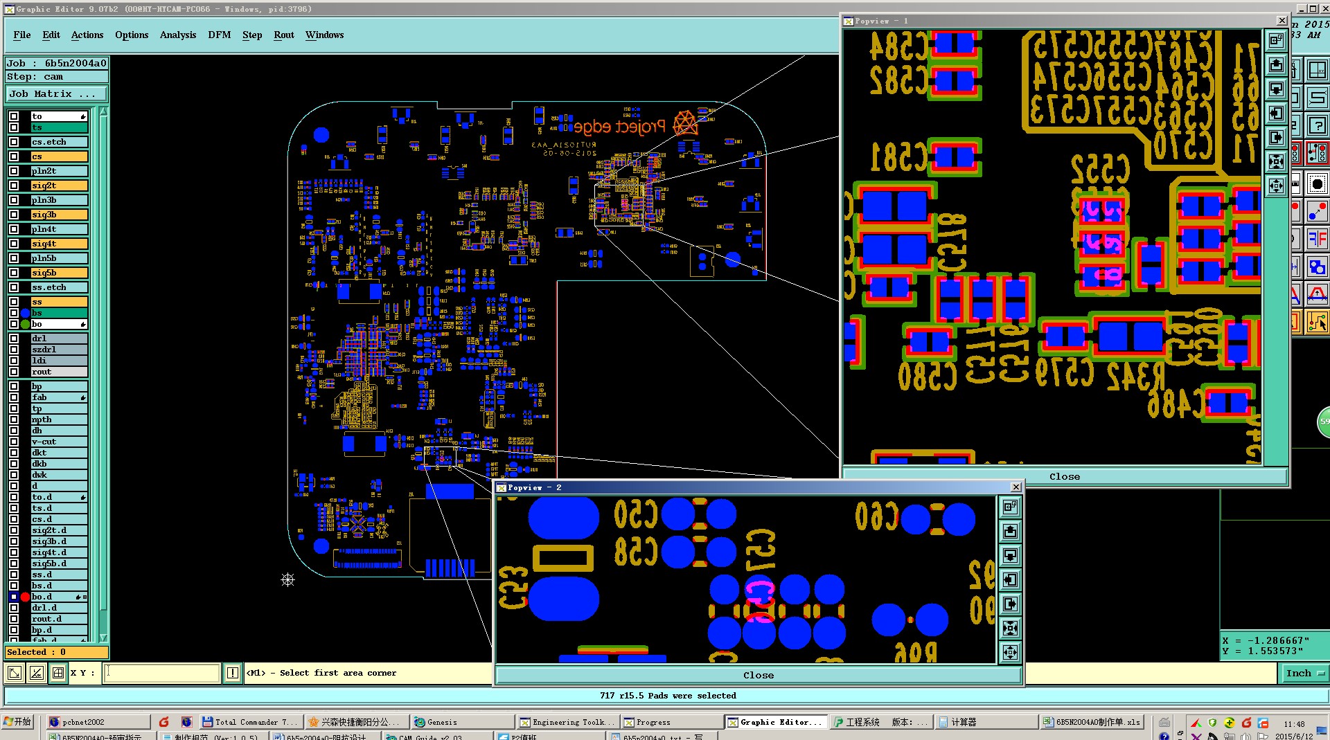Click pan-up icon in Popview 1
Viewport: 1330px width, 740px height.
[1276, 65]
